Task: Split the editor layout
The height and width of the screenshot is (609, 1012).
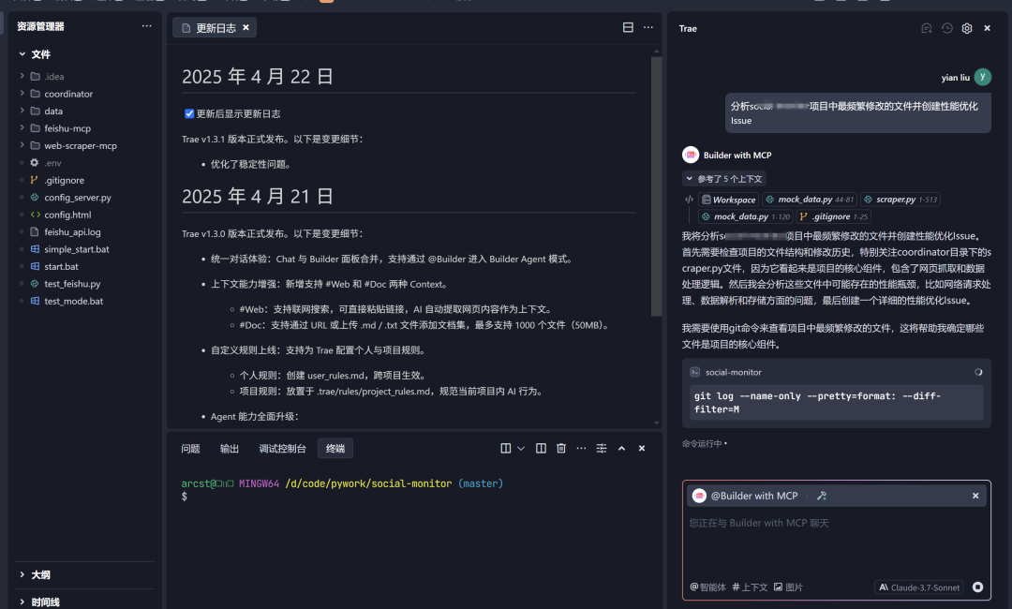Action: (628, 27)
